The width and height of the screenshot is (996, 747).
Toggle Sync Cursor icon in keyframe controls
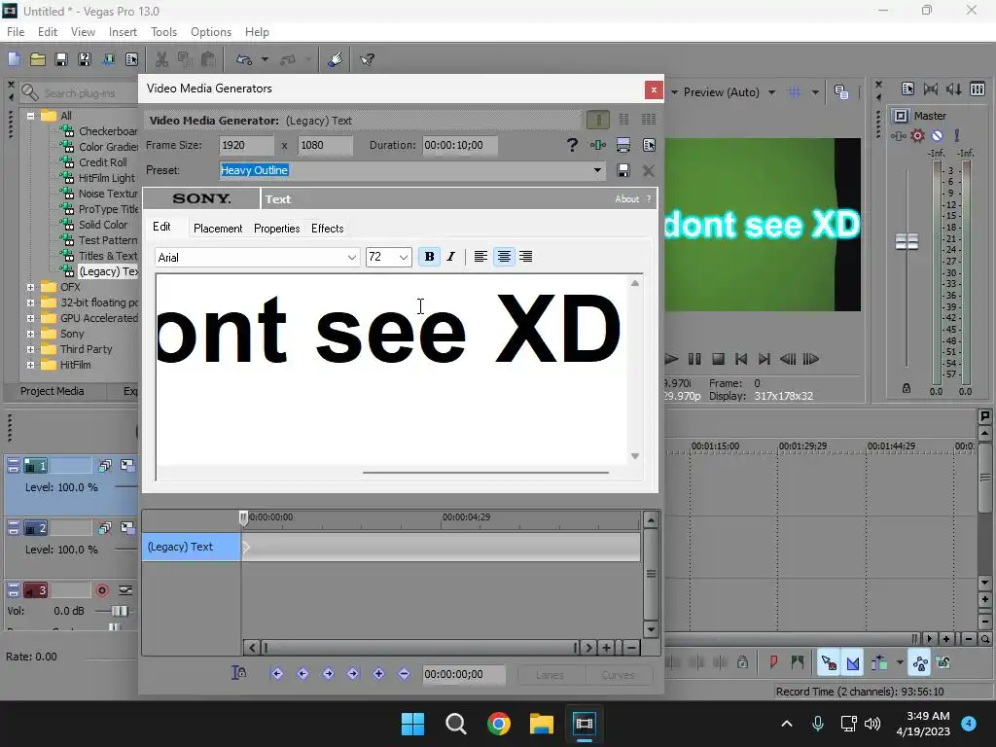point(239,673)
